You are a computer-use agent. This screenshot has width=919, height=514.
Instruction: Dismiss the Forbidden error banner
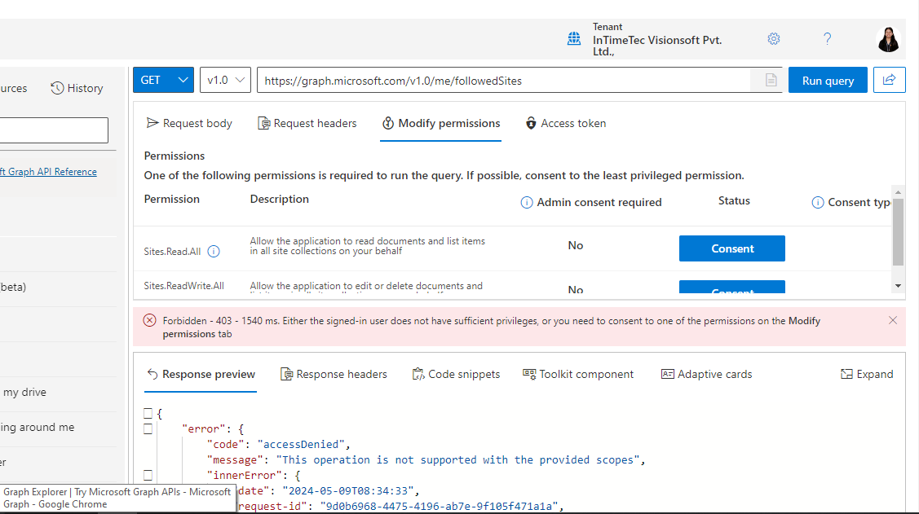pos(893,320)
